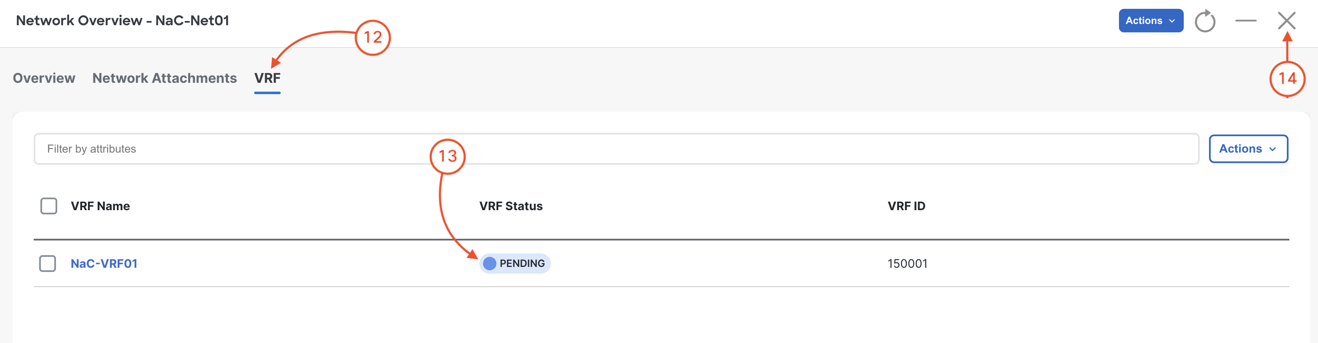Open the blue Actions dropdown in header
The width and height of the screenshot is (1318, 343).
pyautogui.click(x=1151, y=21)
